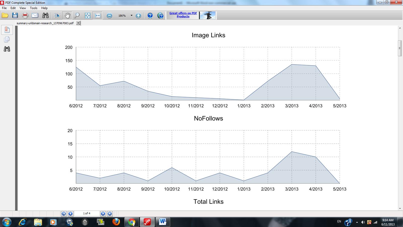Select the hand pan tool
Viewport: 403px width, 227px height.
pyautogui.click(x=67, y=15)
